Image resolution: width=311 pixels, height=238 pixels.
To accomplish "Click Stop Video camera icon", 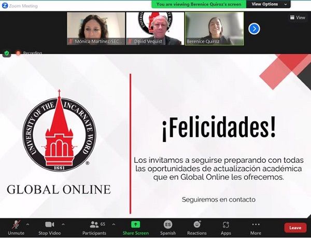I will (50, 225).
